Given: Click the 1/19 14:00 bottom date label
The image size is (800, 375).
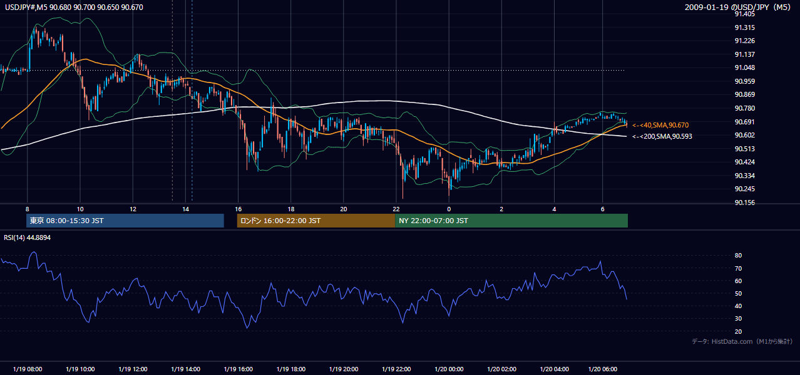Looking at the screenshot, I should (185, 369).
